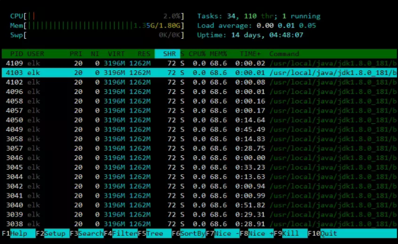Sort by TIME+ column header
The height and width of the screenshot is (244, 398).
click(x=250, y=54)
